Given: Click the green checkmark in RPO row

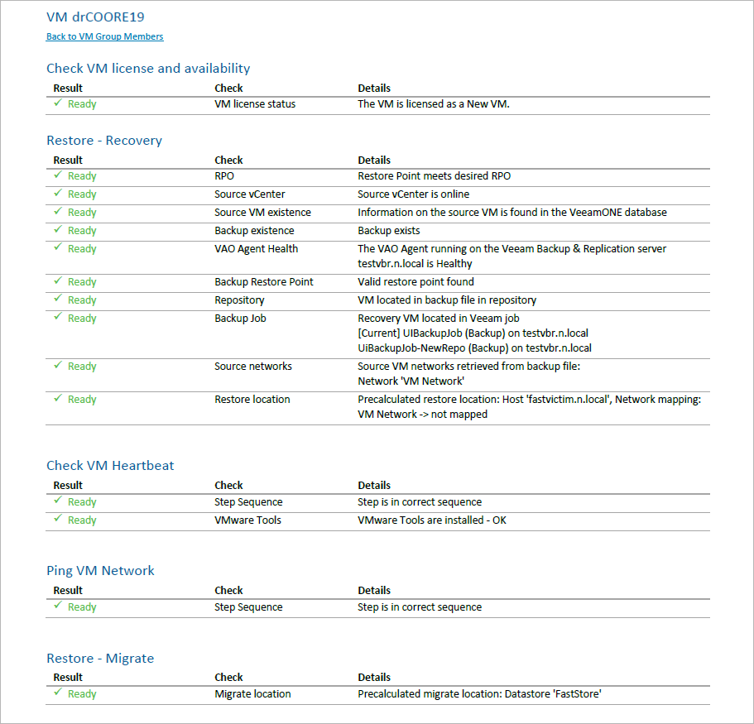Looking at the screenshot, I should point(58,175).
